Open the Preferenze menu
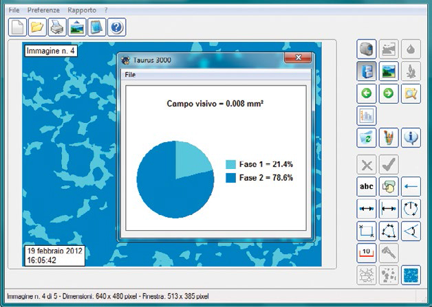 click(x=43, y=11)
